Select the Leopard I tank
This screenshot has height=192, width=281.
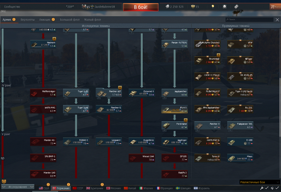[109, 142]
